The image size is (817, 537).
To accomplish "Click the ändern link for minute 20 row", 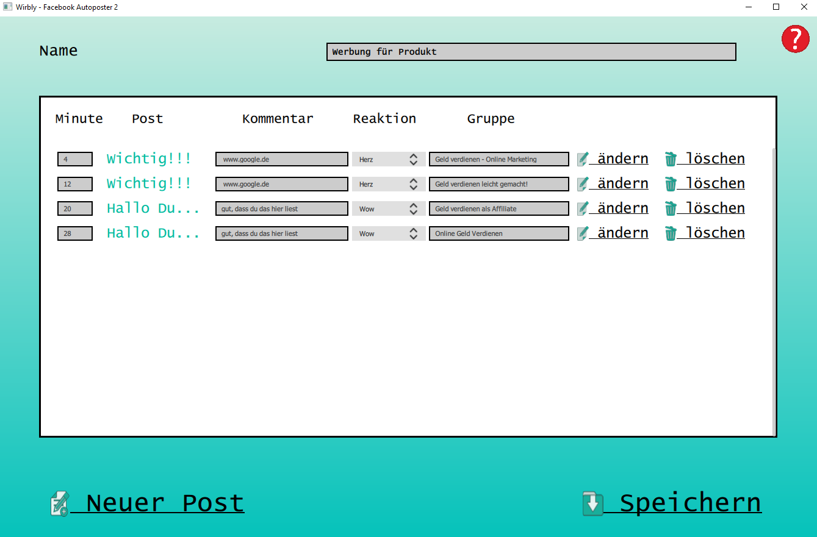I will pos(622,208).
